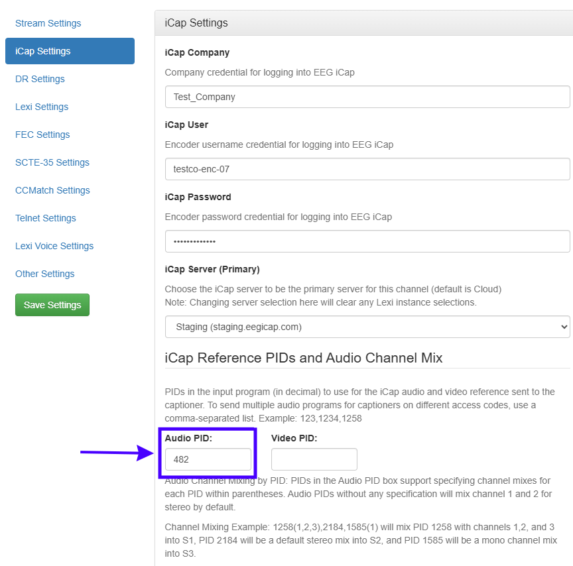Switch to CCMatch Settings
The height and width of the screenshot is (566, 573).
tap(52, 190)
